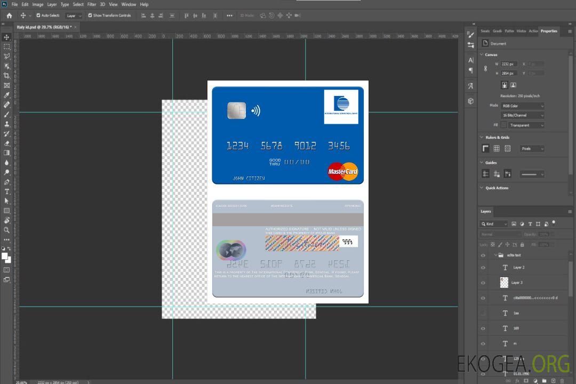Image resolution: width=576 pixels, height=384 pixels.
Task: Open the Window menu
Action: point(129,4)
